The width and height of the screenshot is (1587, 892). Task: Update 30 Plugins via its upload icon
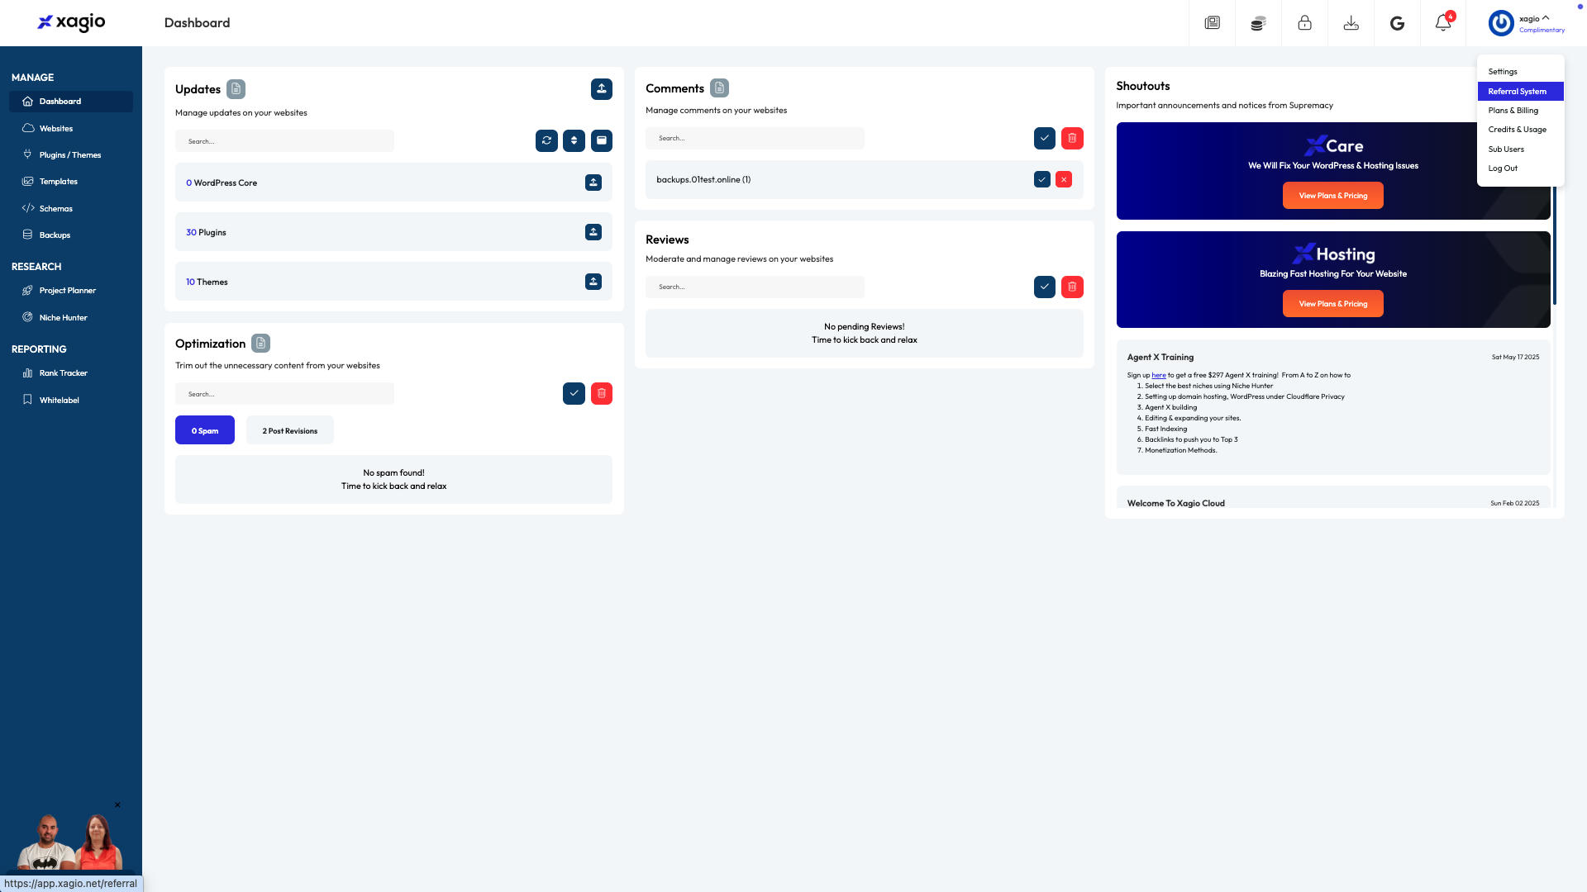point(593,232)
